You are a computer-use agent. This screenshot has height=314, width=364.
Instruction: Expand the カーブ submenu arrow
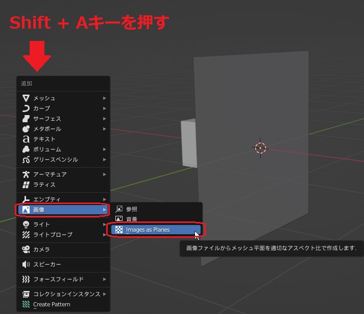pos(105,108)
